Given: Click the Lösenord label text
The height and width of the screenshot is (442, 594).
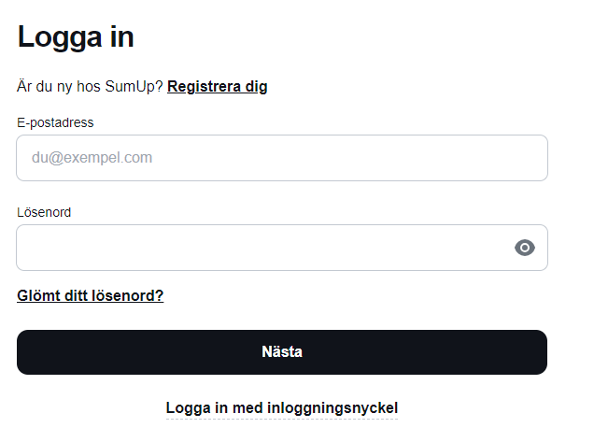Looking at the screenshot, I should 44,212.
